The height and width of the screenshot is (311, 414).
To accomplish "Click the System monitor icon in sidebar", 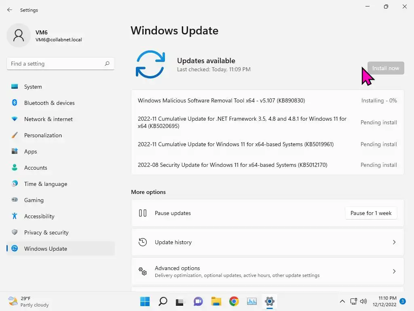I will 15,87.
